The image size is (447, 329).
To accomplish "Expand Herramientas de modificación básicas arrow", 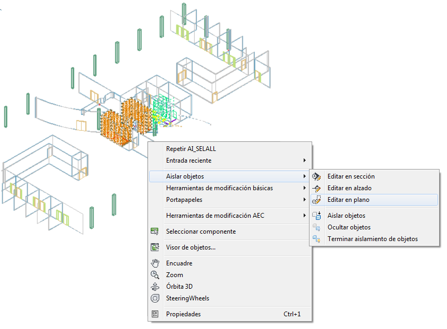I will pos(305,188).
